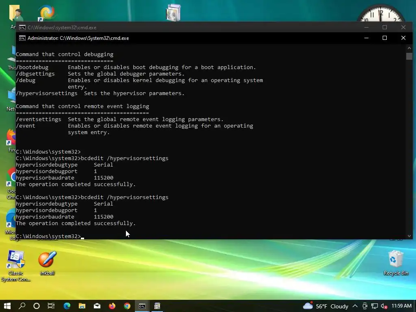
Task: Click 'Command that control remote event logging' heading
Action: 82,106
